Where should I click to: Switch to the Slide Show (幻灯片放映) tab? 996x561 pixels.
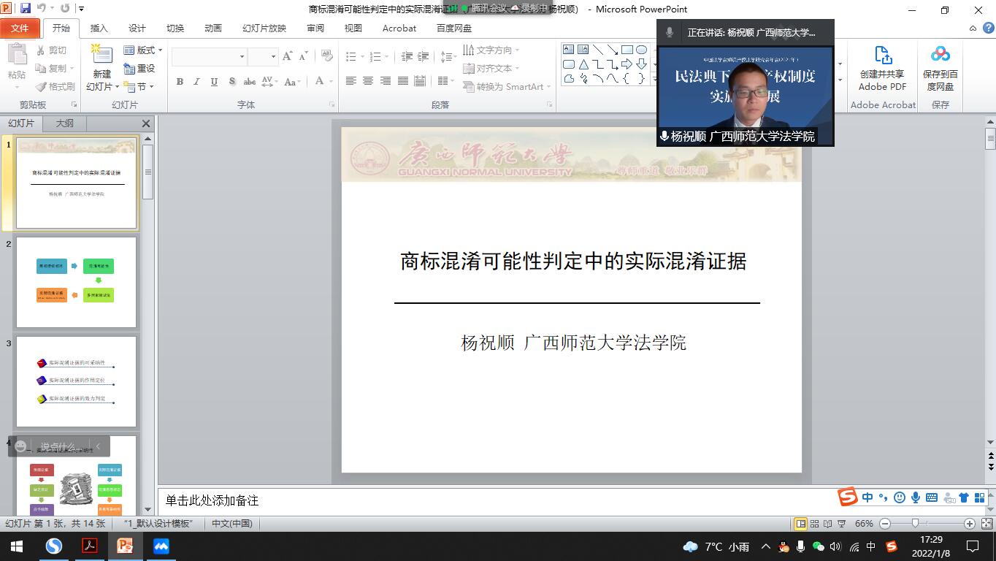coord(264,28)
